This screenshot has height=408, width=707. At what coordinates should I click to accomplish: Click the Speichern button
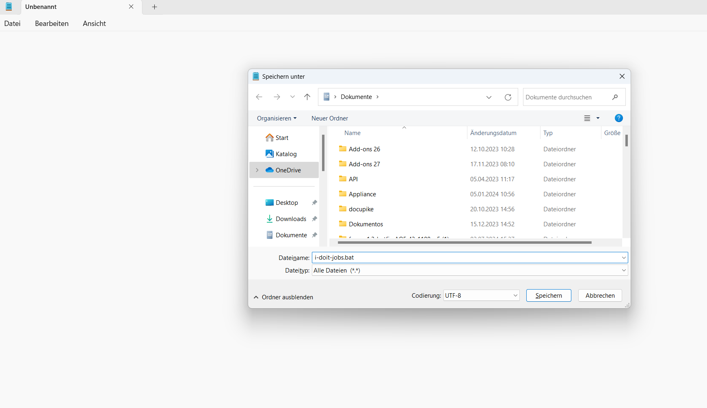click(x=548, y=296)
